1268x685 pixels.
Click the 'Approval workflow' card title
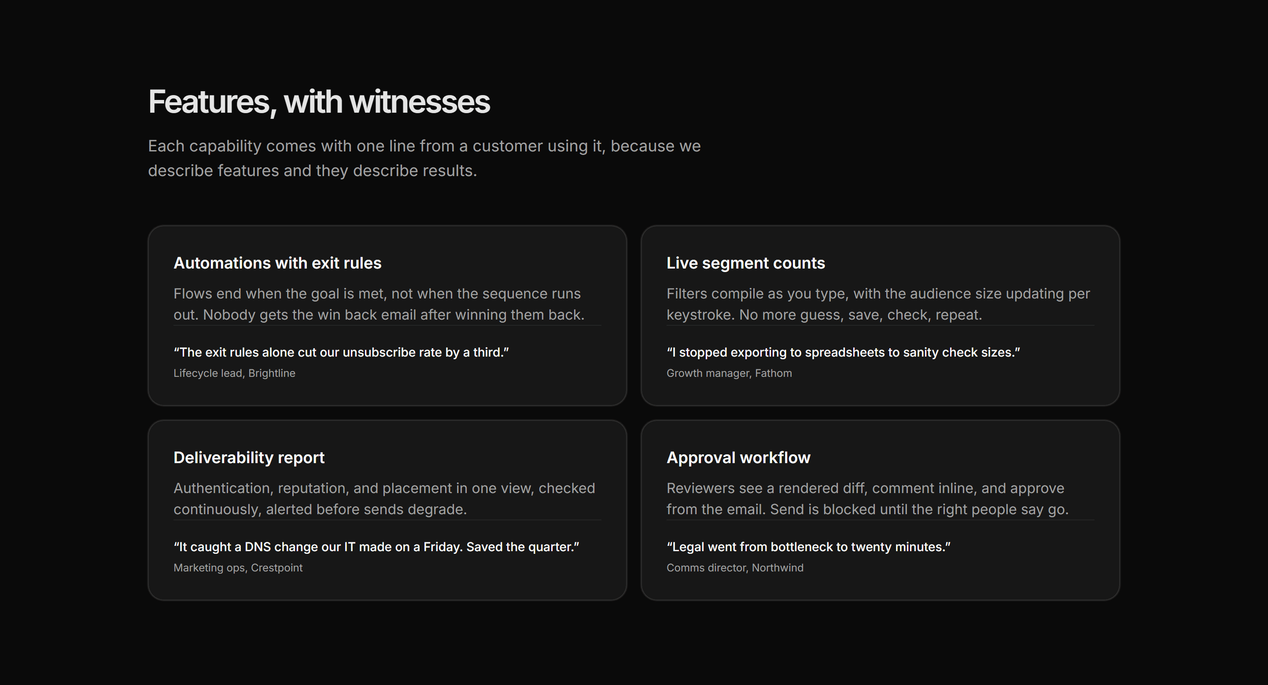tap(738, 458)
